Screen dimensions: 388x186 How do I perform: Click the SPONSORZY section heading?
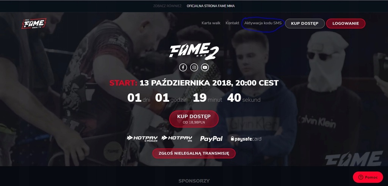coord(194,181)
